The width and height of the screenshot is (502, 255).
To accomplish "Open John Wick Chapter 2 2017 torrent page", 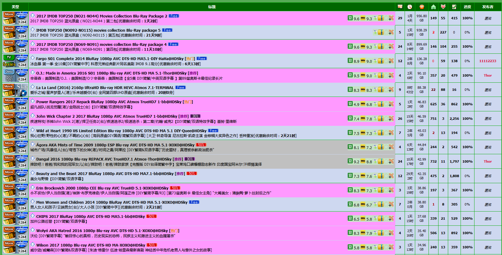I will [x=107, y=116].
